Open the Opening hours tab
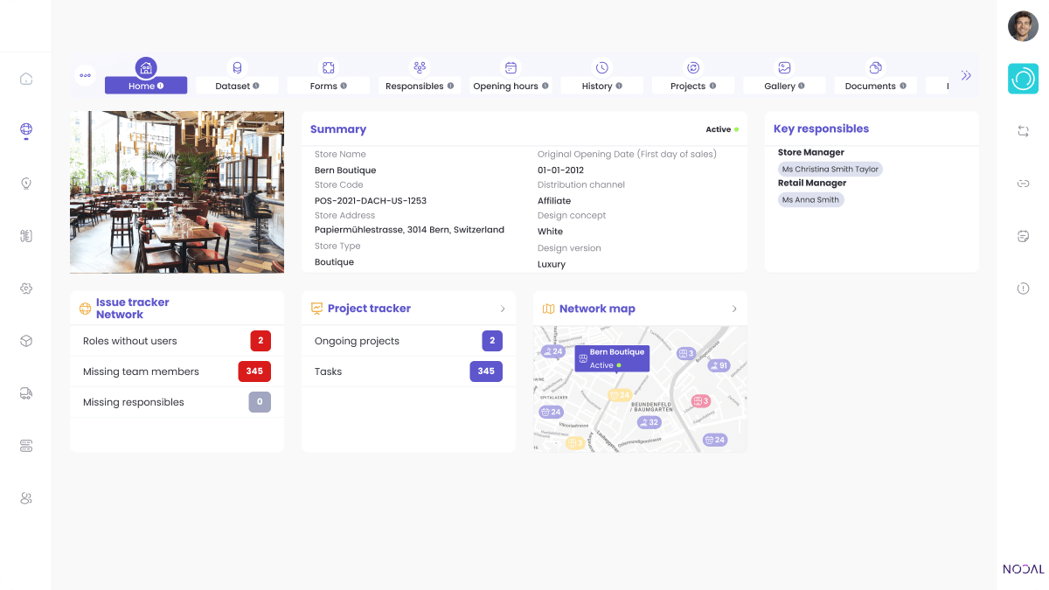The height and width of the screenshot is (590, 1049). click(x=510, y=76)
